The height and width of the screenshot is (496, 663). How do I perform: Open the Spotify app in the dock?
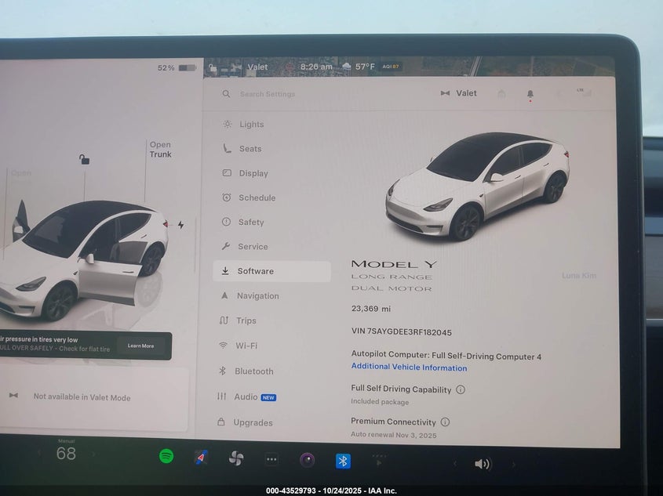coord(166,457)
